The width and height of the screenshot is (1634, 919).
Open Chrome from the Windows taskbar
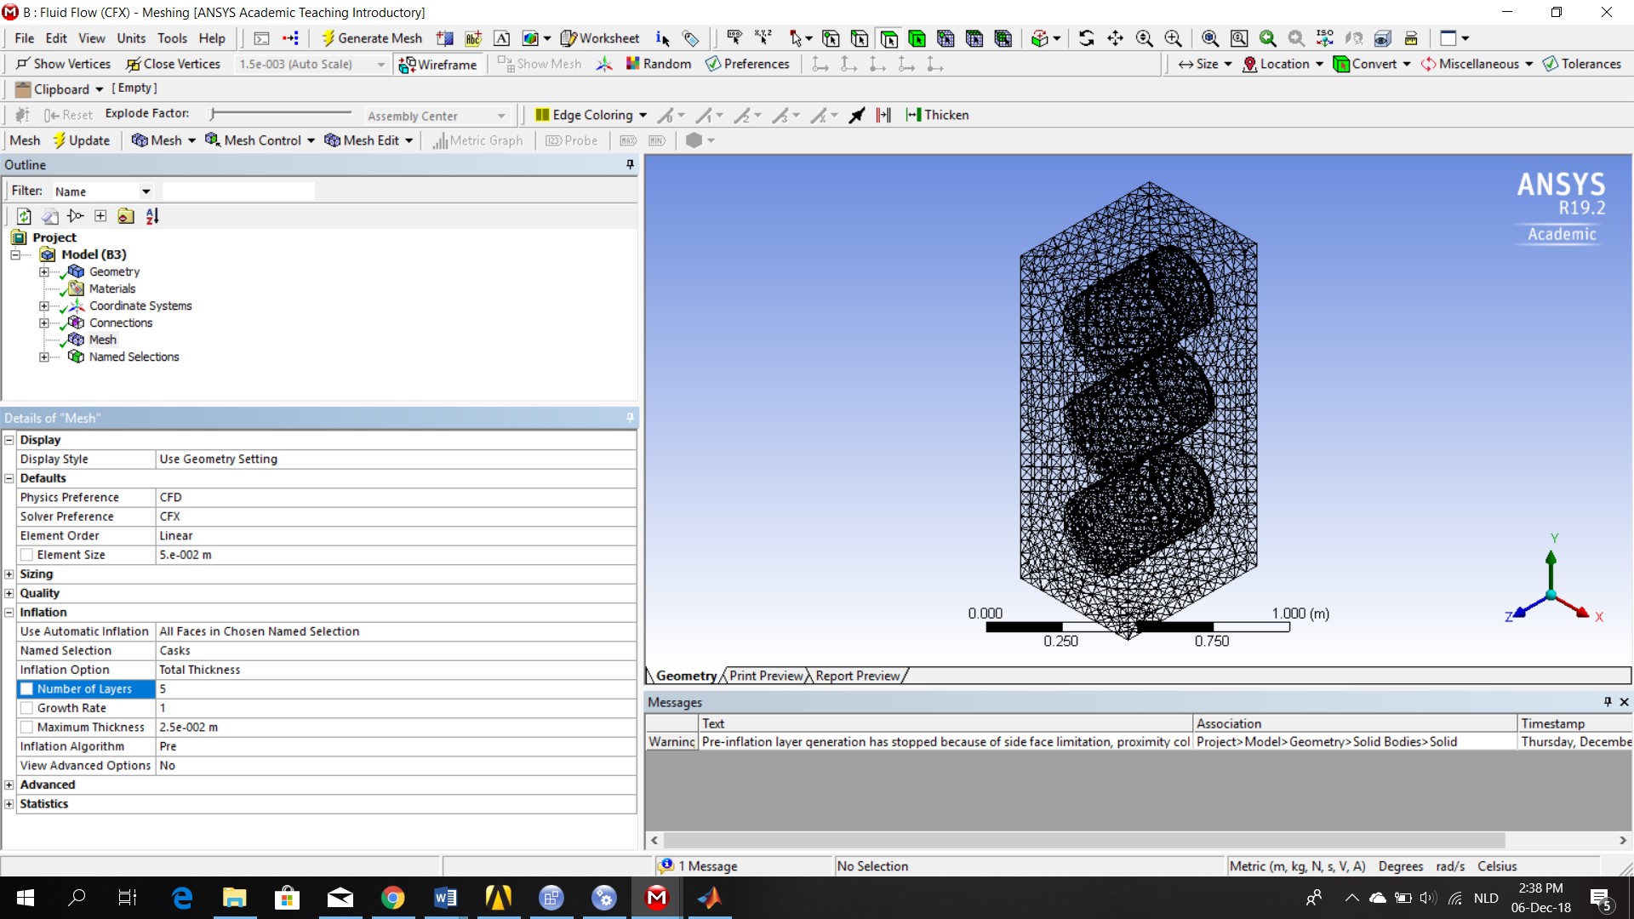click(392, 898)
